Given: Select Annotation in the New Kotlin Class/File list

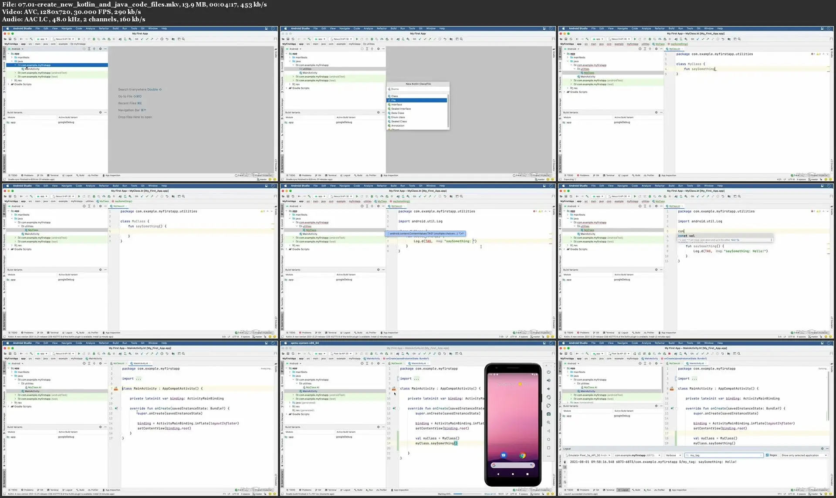Looking at the screenshot, I should (417, 126).
